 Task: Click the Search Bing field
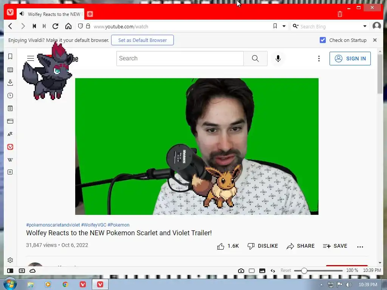pyautogui.click(x=331, y=26)
